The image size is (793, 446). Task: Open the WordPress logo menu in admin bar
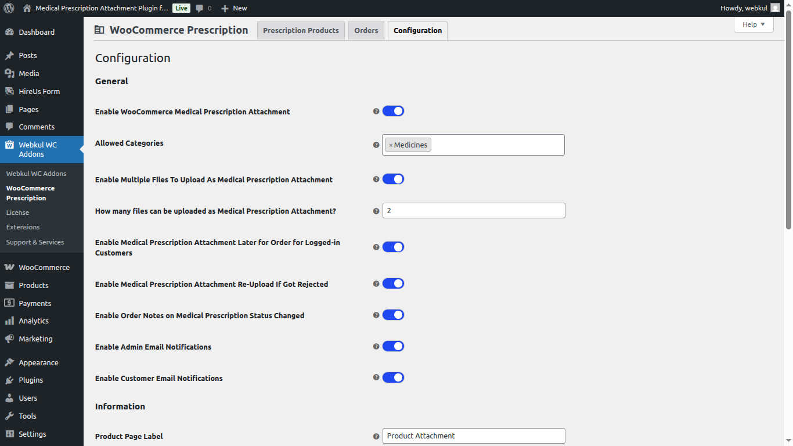tap(8, 8)
